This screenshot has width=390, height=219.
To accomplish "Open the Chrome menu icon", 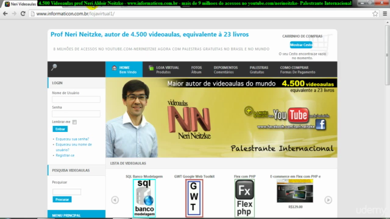I will pyautogui.click(x=385, y=13).
